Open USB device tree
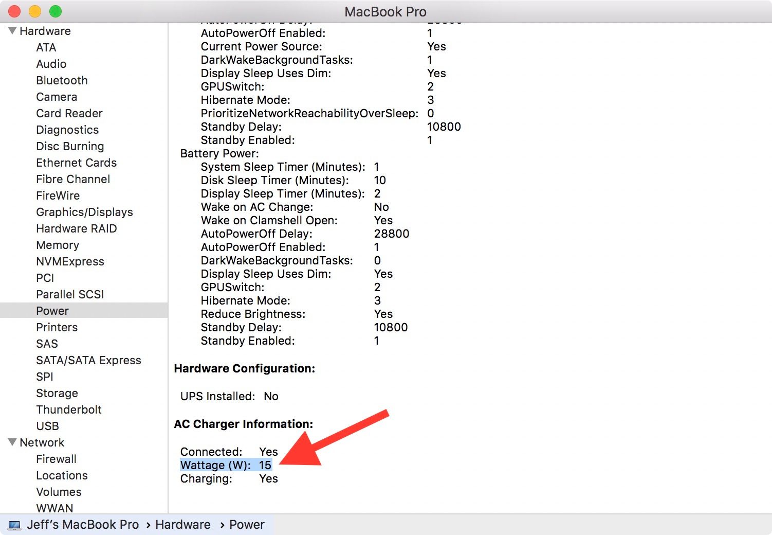 coord(47,426)
